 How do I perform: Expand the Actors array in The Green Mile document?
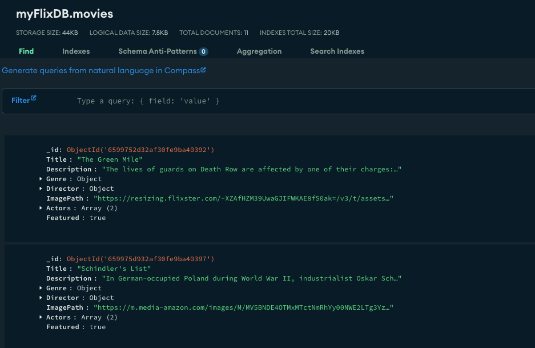pos(41,207)
